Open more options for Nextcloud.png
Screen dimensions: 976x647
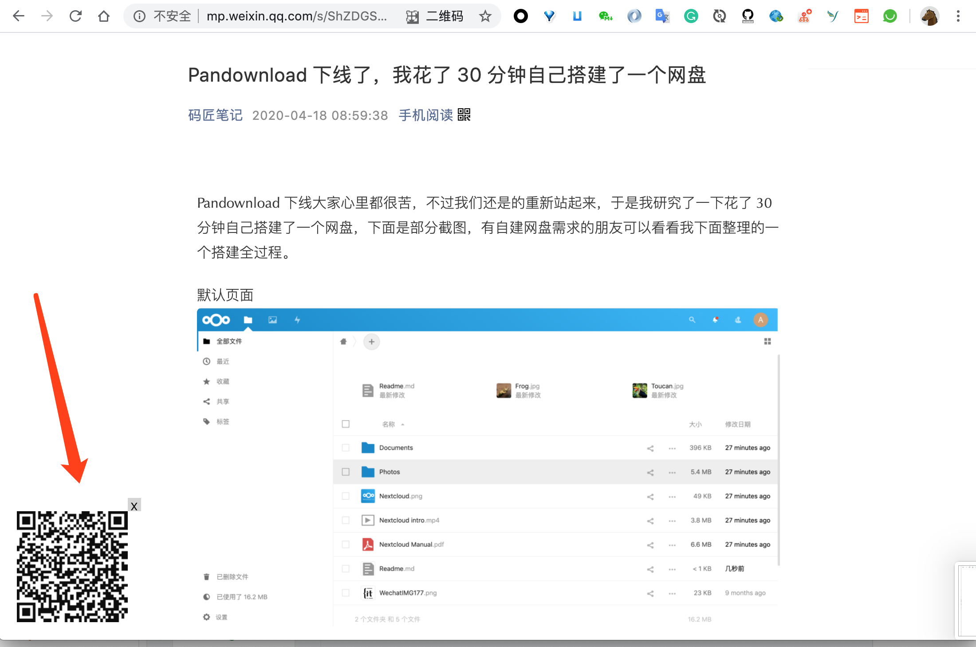point(672,497)
